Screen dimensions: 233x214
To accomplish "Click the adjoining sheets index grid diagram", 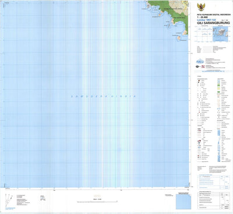I will (204, 34).
